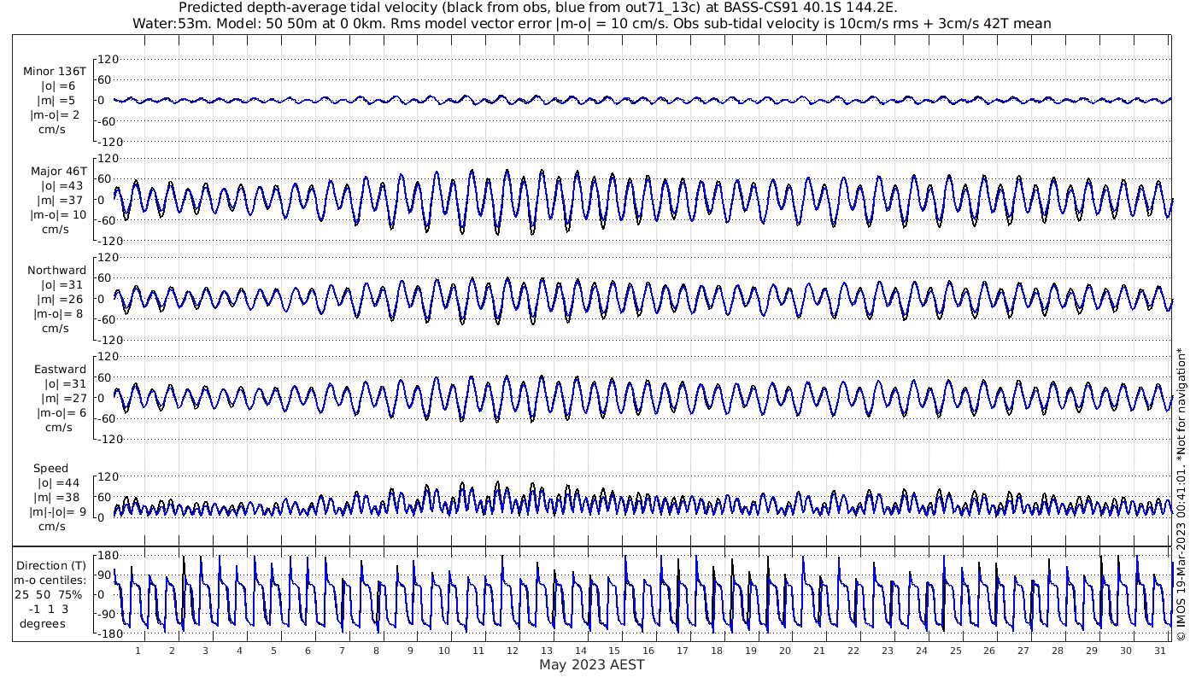1196x683 pixels.
Task: Click the 'May 2023 AEST' axis title
Action: (x=591, y=664)
